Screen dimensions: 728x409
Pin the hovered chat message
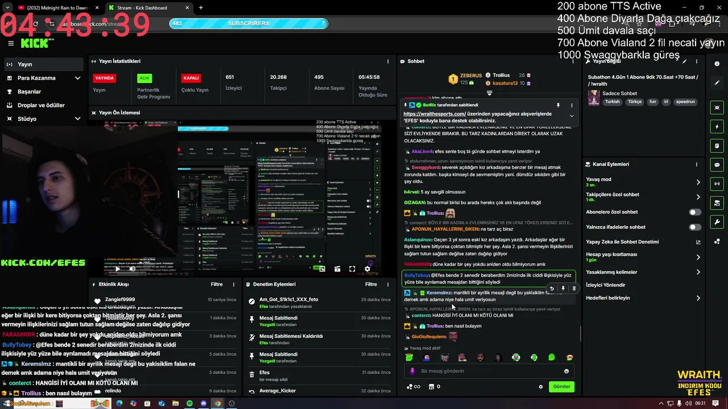point(562,289)
